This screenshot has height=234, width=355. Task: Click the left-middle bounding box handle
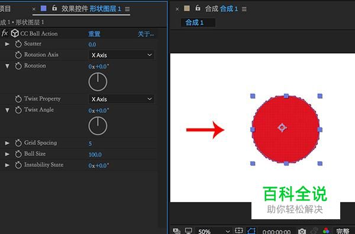(x=253, y=129)
